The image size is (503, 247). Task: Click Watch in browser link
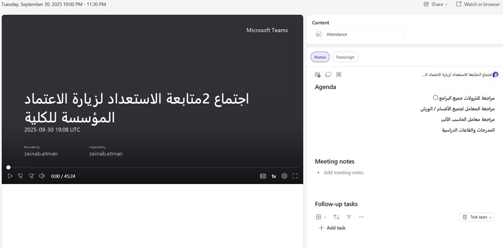478,4
